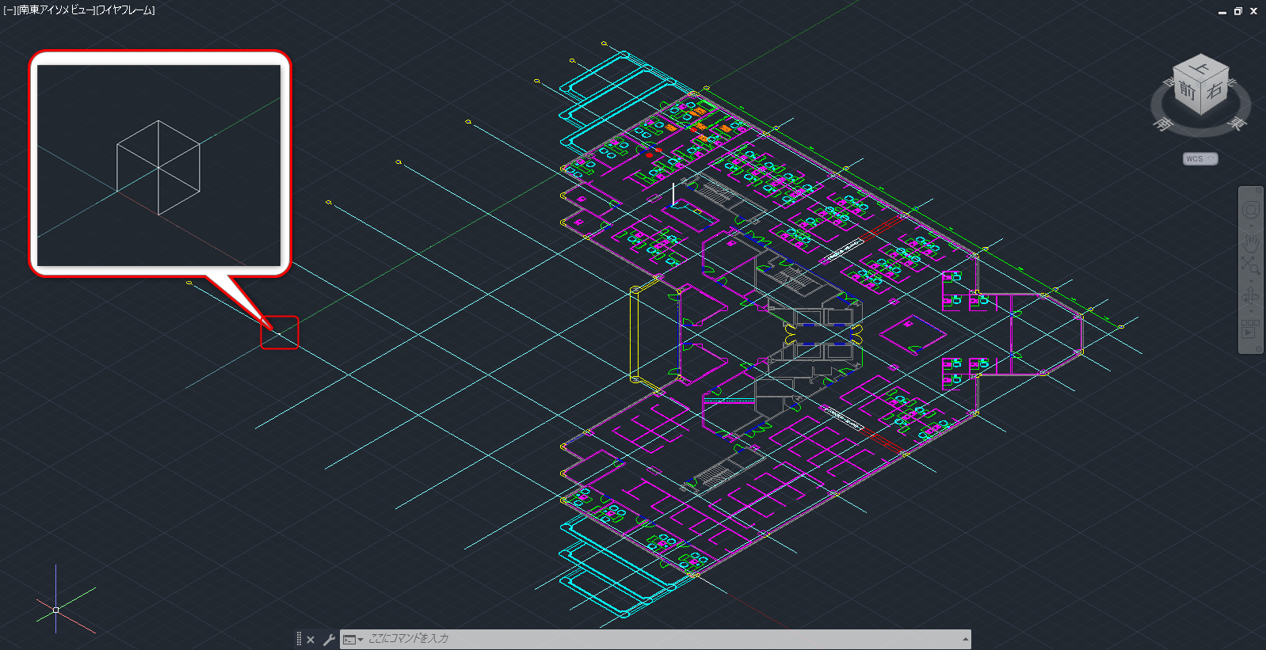The height and width of the screenshot is (650, 1266).
Task: Click the ViewCube front face 前
Action: click(x=1188, y=91)
